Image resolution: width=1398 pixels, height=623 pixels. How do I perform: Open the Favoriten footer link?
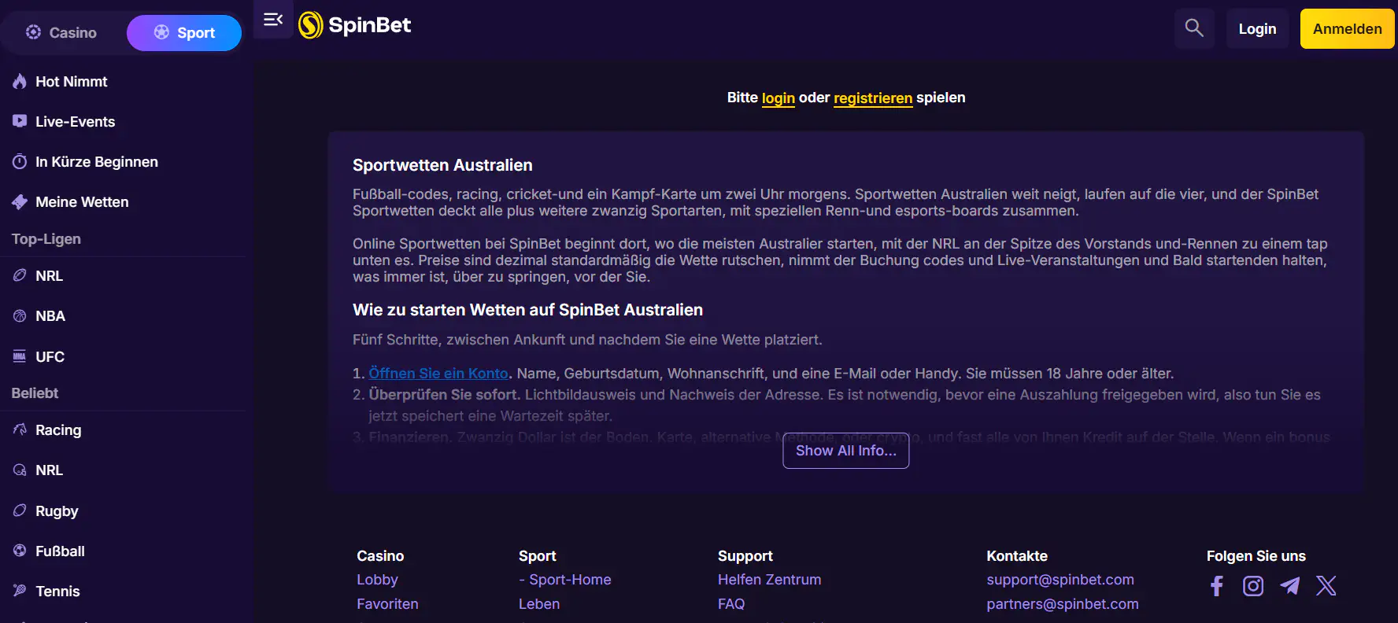coord(387,604)
